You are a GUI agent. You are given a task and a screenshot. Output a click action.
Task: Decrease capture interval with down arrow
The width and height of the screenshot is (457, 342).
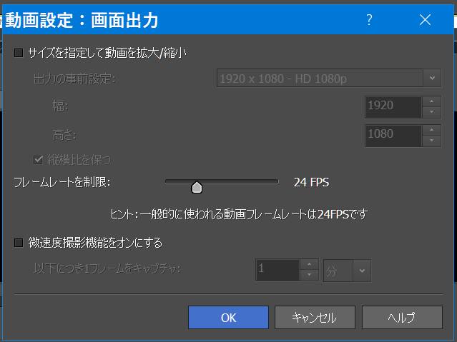click(x=309, y=276)
